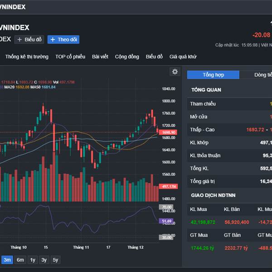Open Thống kê thị trường tab
272x272 pixels.
click(x=27, y=57)
